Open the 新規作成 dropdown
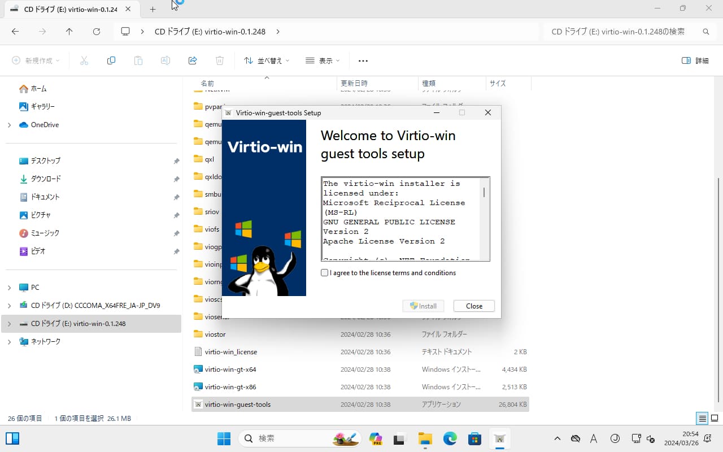 36,60
